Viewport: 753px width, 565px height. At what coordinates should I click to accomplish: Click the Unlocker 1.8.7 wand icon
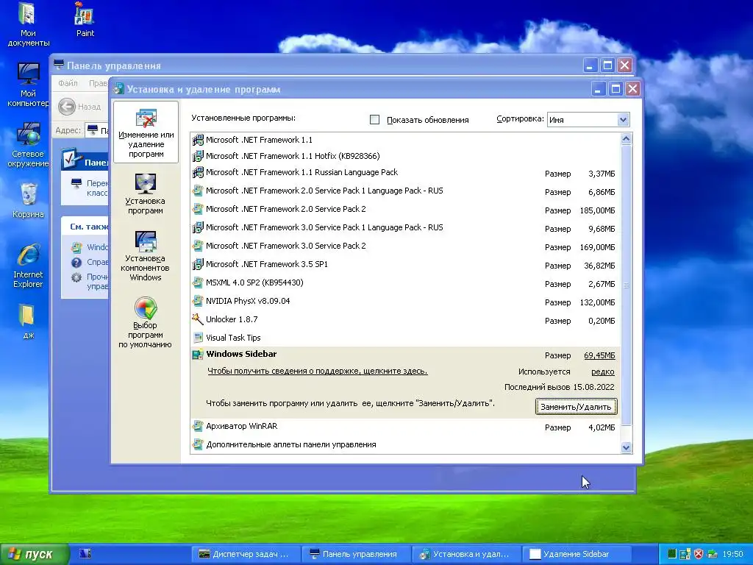(x=197, y=319)
